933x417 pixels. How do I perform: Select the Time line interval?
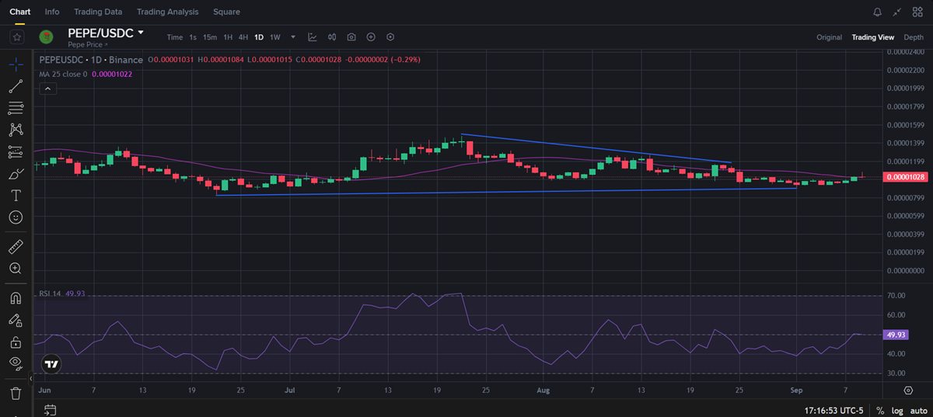[x=175, y=37]
